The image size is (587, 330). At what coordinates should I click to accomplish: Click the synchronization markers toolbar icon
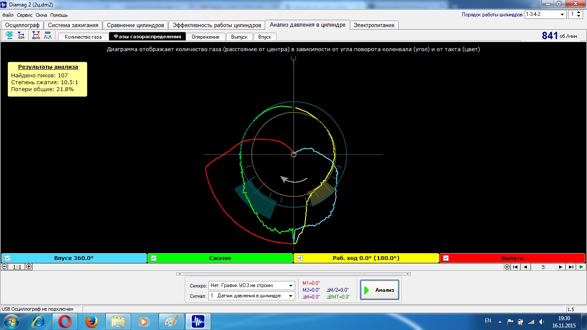click(x=9, y=36)
